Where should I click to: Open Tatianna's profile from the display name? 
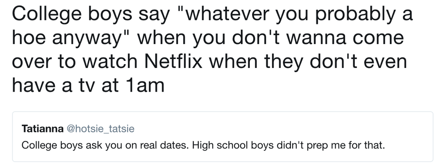coord(42,129)
